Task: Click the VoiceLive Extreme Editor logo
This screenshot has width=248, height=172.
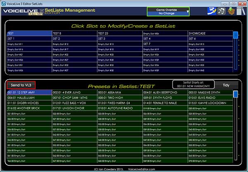Action: 22,12
